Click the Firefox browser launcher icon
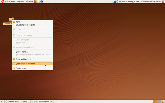This screenshot has width=165, height=103. (35, 2)
